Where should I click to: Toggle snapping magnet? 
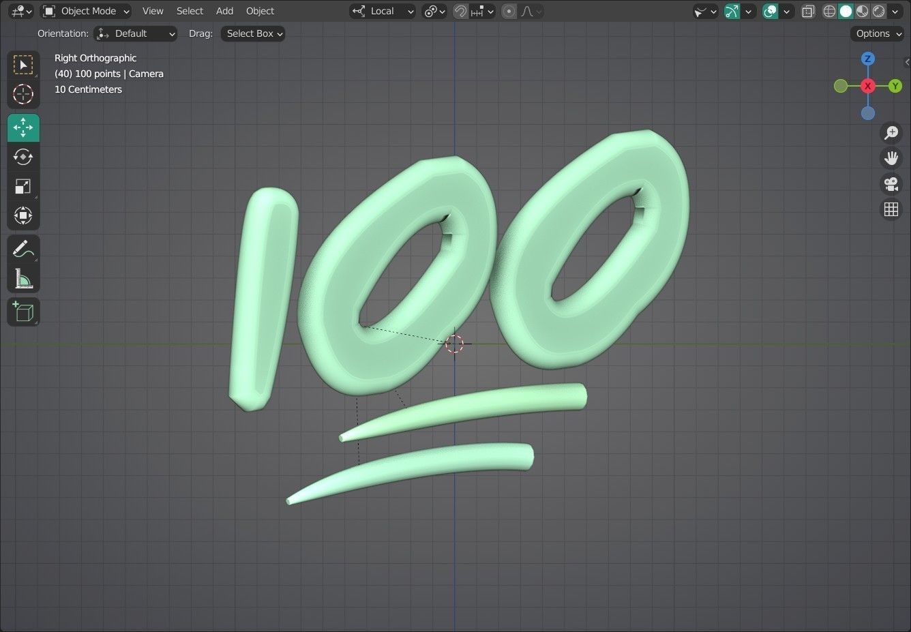click(461, 11)
